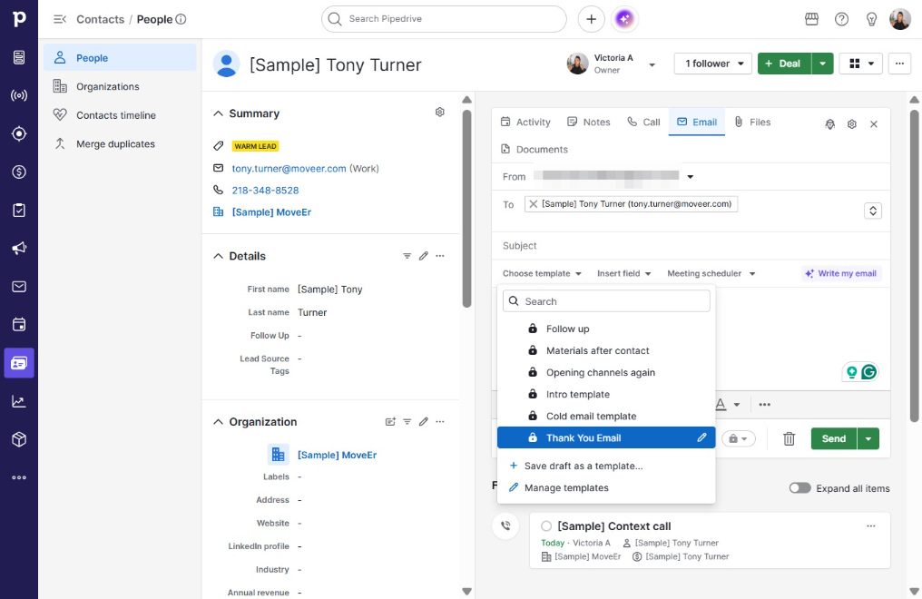The image size is (922, 599).
Task: Choose Save draft as a template
Action: 606,466
